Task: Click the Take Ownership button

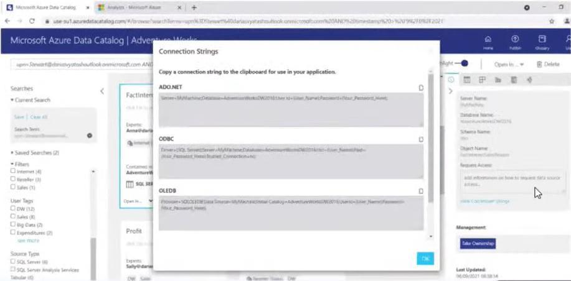Action: tap(478, 244)
